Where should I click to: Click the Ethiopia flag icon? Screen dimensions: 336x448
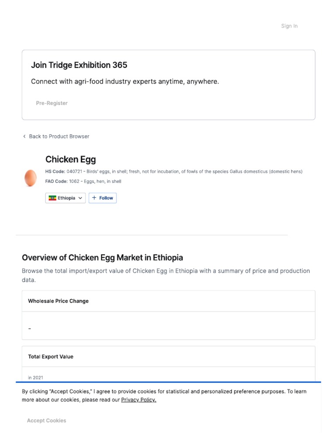point(52,198)
